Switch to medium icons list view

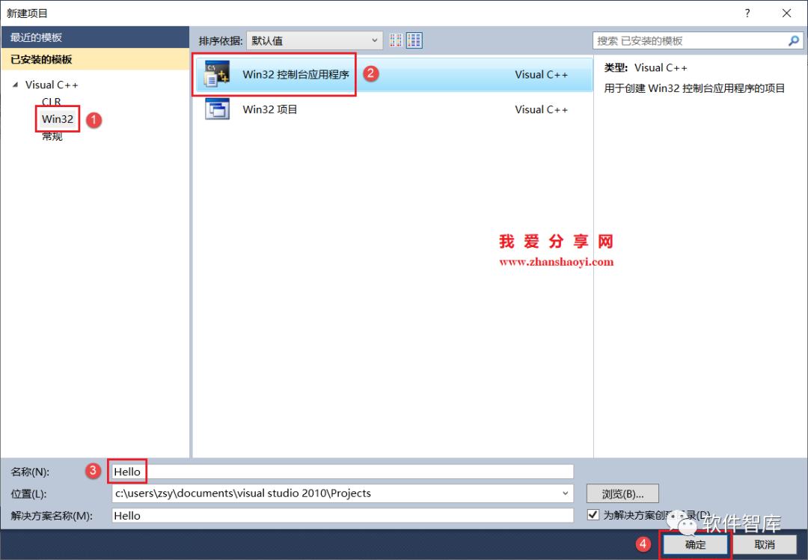(414, 40)
